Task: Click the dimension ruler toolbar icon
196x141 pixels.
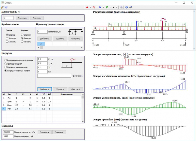Action: click(121, 7)
